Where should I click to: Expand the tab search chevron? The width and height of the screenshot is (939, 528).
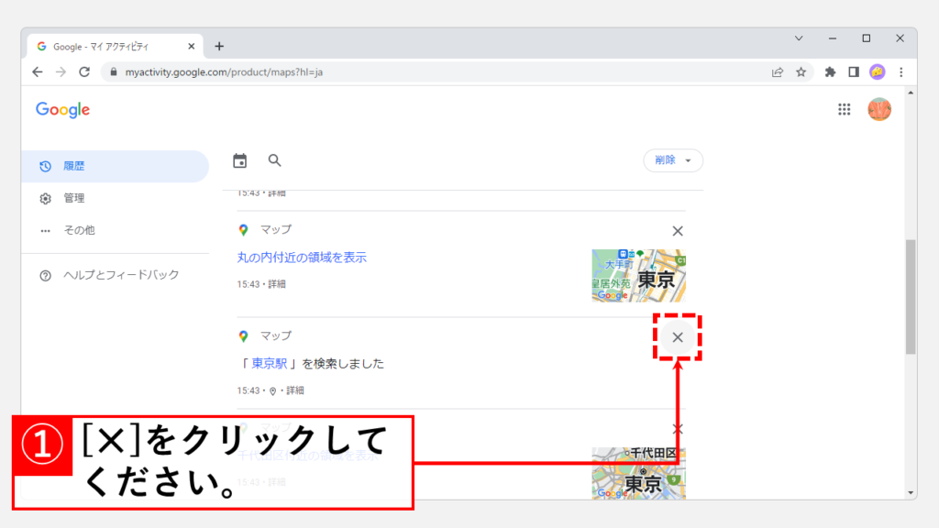(799, 38)
